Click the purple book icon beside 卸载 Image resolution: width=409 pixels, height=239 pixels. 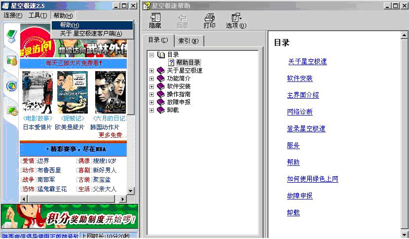point(161,110)
